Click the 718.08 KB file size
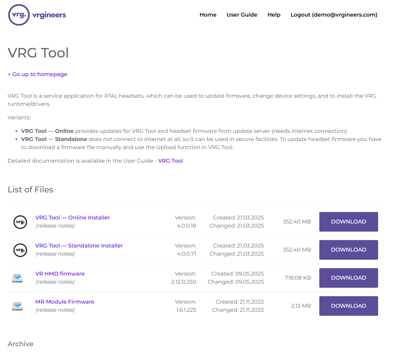This screenshot has height=354, width=395. click(298, 278)
